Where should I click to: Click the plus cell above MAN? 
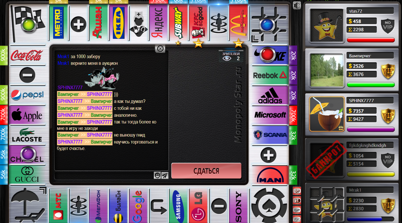[x=269, y=155]
